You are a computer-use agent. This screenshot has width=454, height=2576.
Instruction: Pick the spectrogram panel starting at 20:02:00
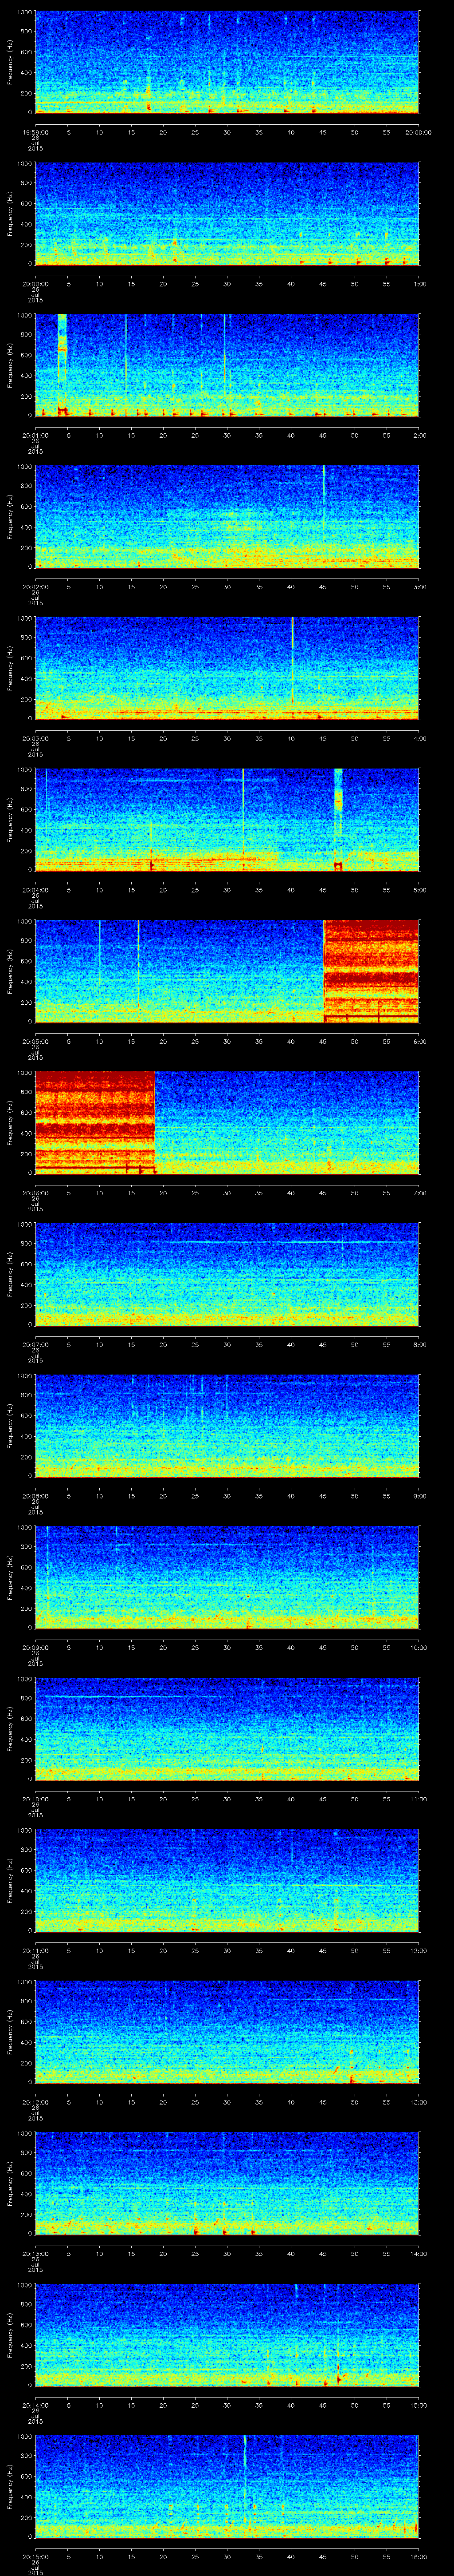click(x=227, y=517)
